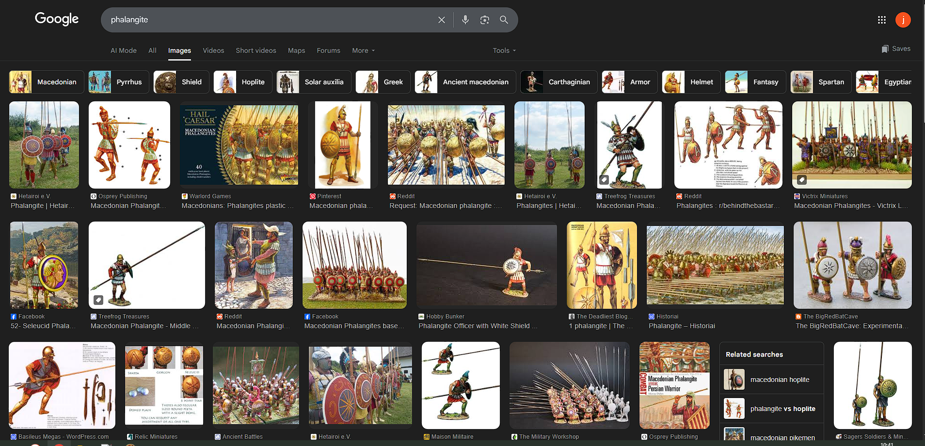The image size is (925, 446).
Task: Open the Tools dropdown
Action: click(505, 50)
